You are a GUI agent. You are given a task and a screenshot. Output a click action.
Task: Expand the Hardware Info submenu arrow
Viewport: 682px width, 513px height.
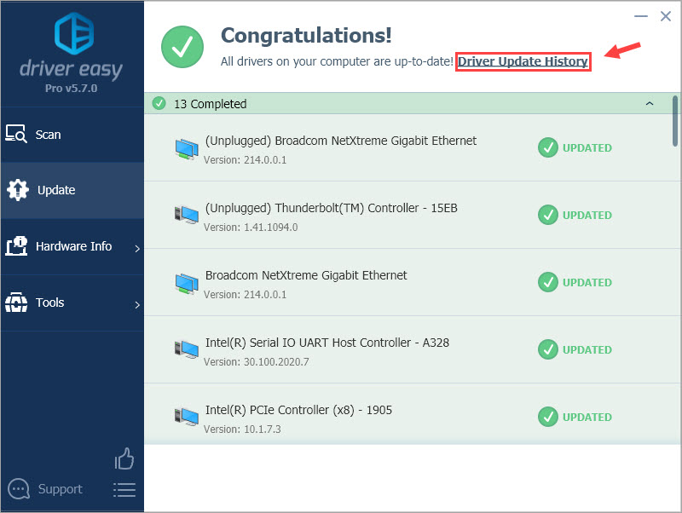(x=137, y=249)
